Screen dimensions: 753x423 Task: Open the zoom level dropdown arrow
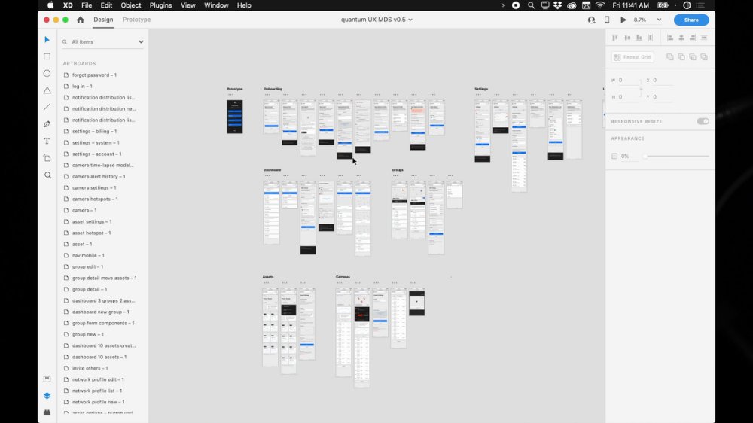pos(659,20)
